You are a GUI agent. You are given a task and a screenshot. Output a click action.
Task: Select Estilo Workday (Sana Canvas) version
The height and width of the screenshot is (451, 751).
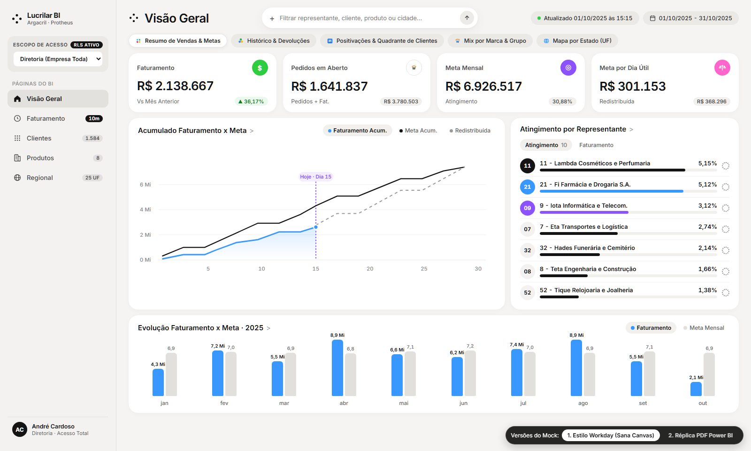click(611, 435)
